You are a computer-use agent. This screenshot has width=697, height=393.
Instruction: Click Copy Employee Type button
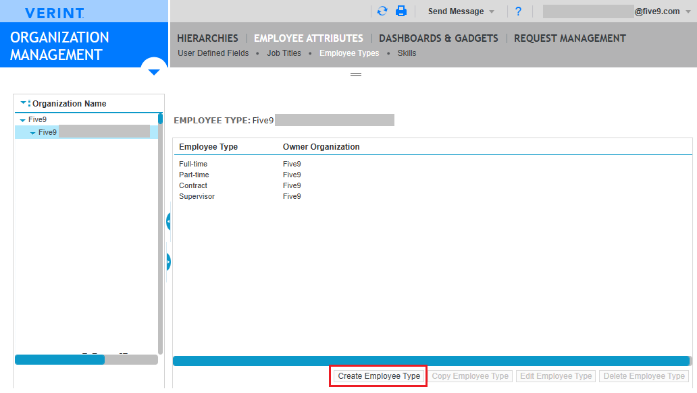pyautogui.click(x=470, y=376)
